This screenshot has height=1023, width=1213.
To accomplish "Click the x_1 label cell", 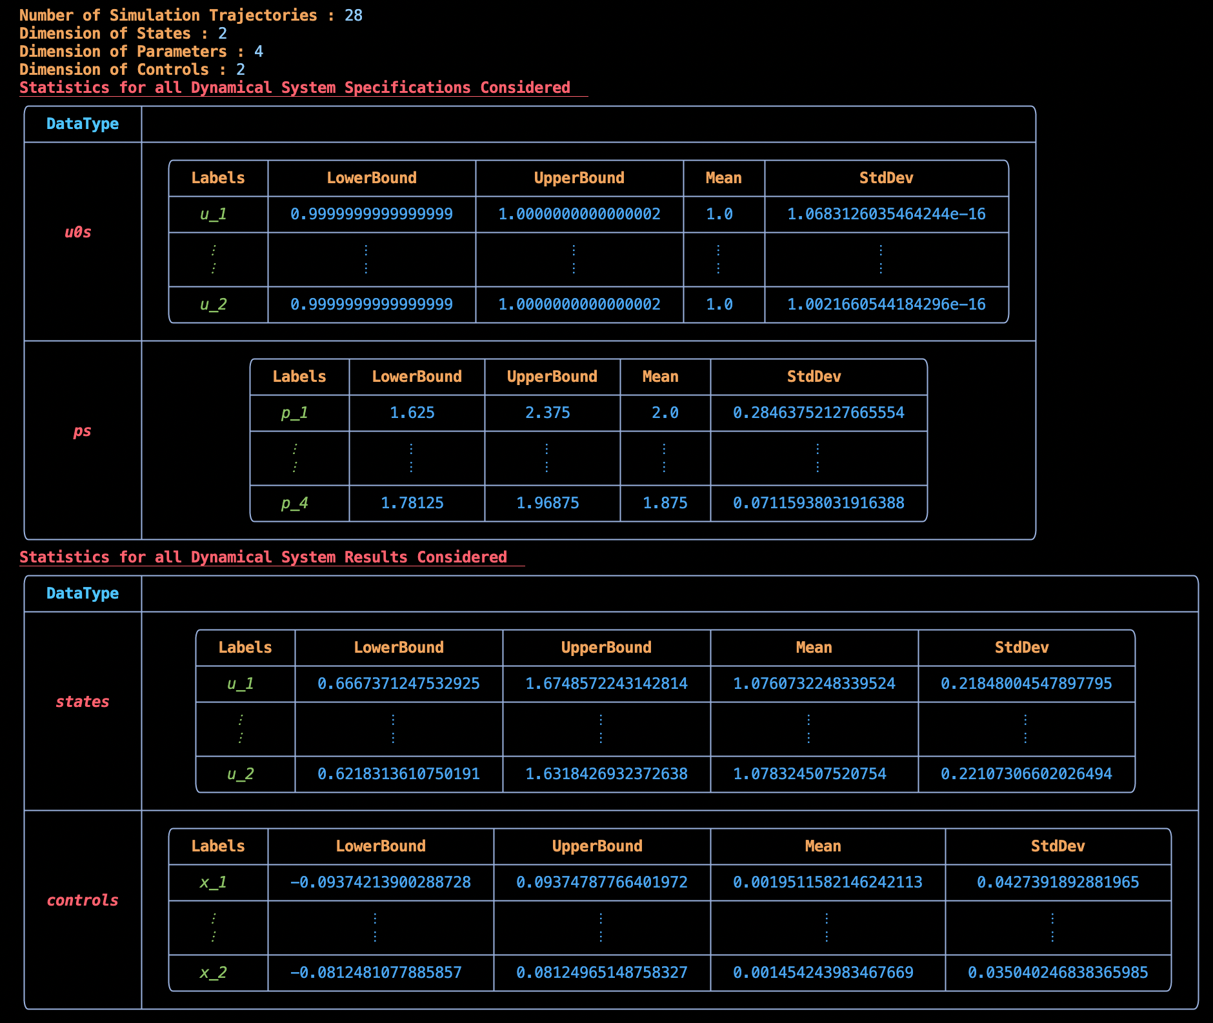I will click(x=214, y=882).
